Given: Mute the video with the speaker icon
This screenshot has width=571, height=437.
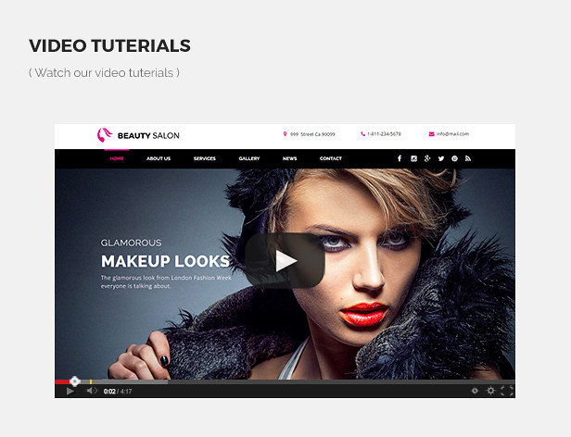Looking at the screenshot, I should pos(91,391).
